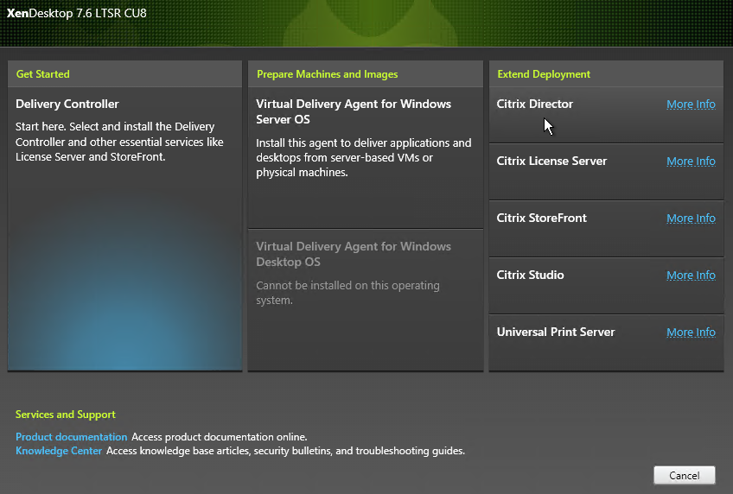Screen dimensions: 733x494
Task: Open More Info for Citrix License Server
Action: click(691, 161)
